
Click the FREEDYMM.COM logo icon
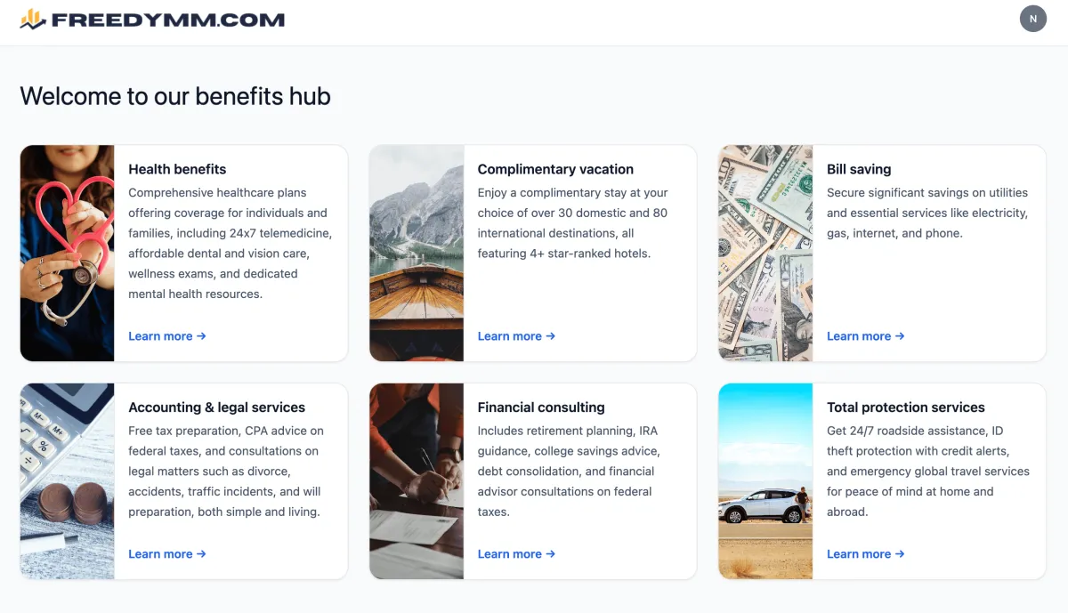coord(33,19)
